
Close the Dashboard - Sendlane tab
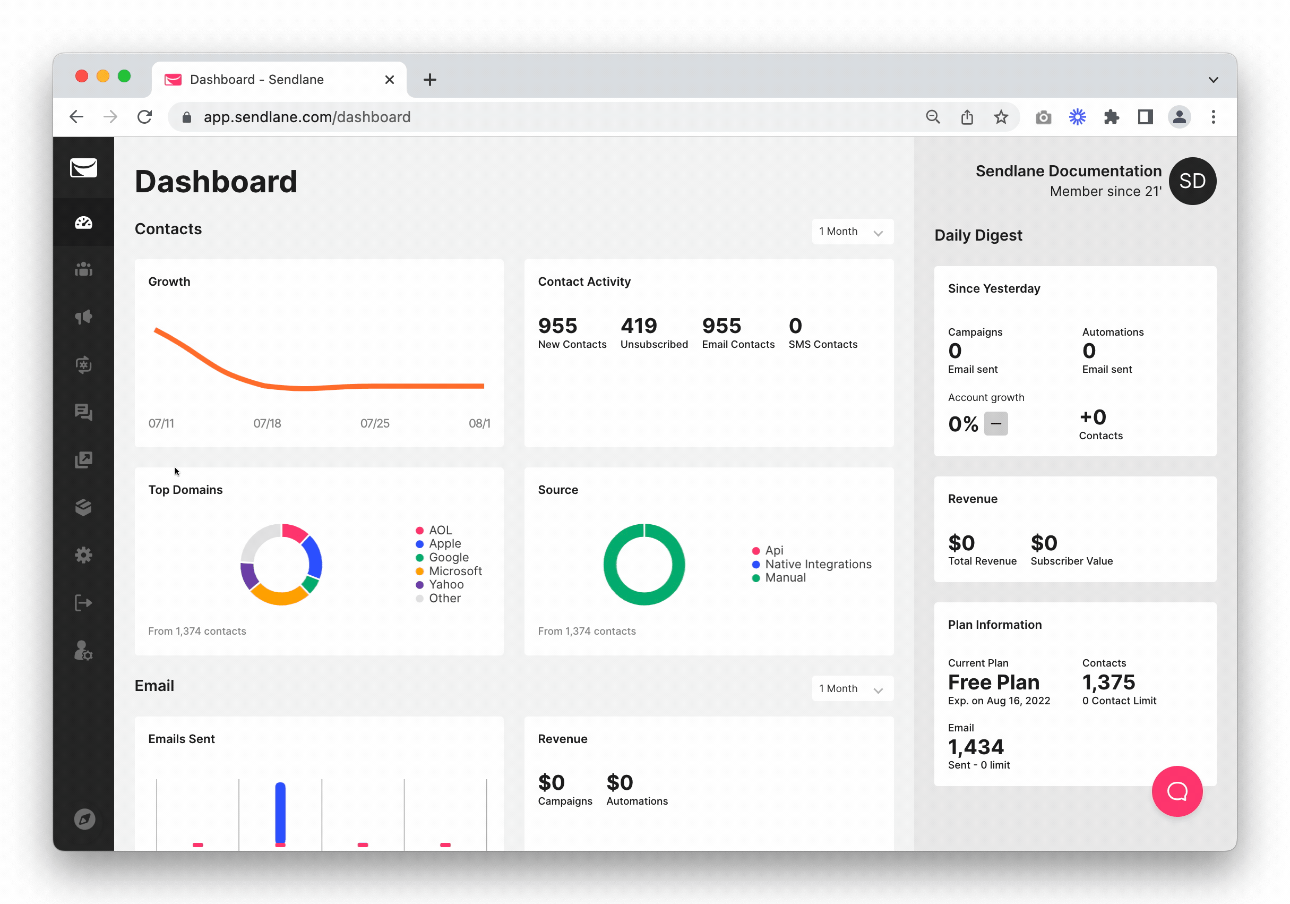pyautogui.click(x=389, y=80)
